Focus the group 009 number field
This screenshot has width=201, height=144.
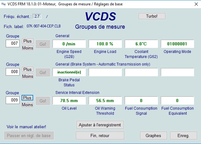pos(13,100)
